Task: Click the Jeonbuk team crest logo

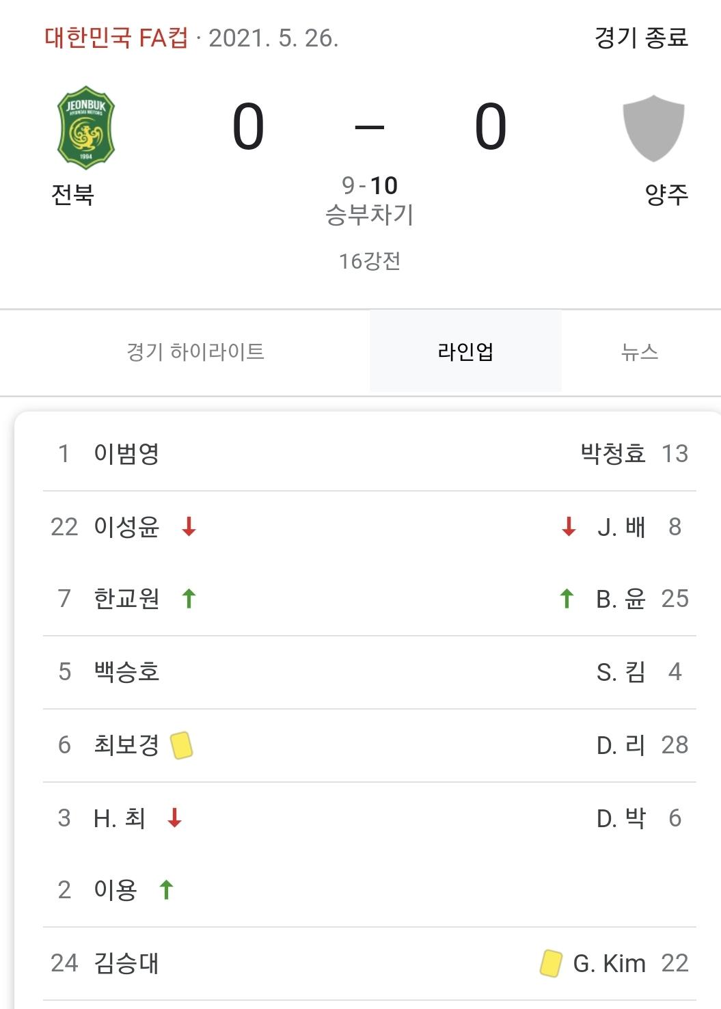Action: tap(86, 127)
